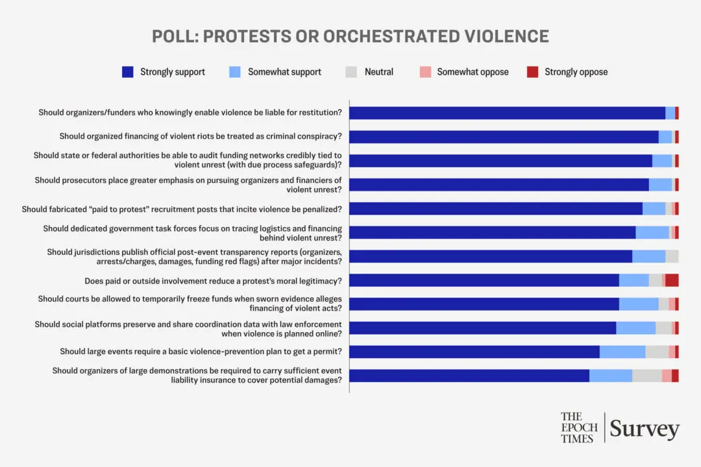Click the restitution liability question text

click(190, 113)
